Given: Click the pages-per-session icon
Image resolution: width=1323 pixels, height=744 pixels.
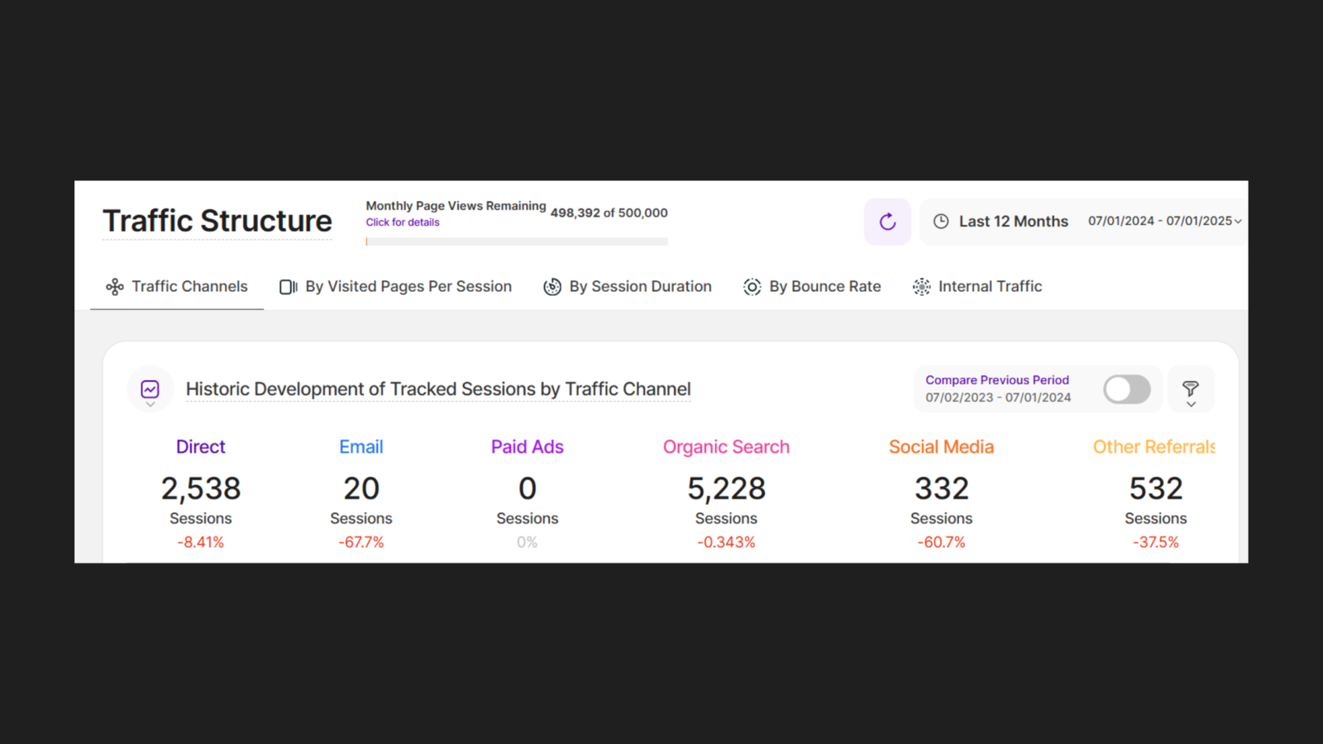Looking at the screenshot, I should (x=289, y=286).
